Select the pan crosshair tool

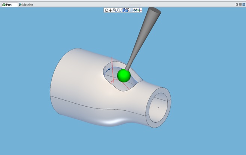[110, 10]
